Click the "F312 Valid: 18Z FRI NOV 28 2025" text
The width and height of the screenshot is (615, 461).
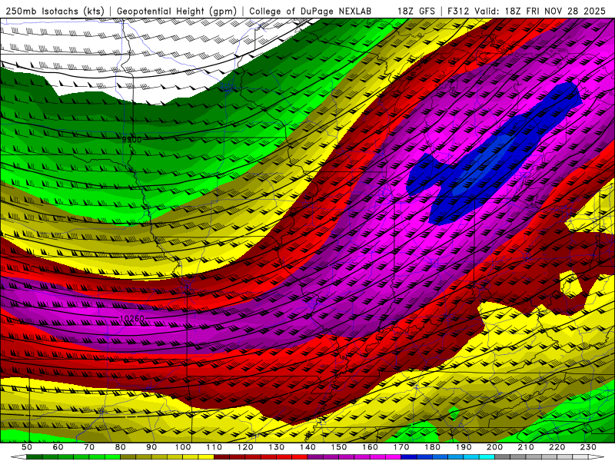point(527,12)
